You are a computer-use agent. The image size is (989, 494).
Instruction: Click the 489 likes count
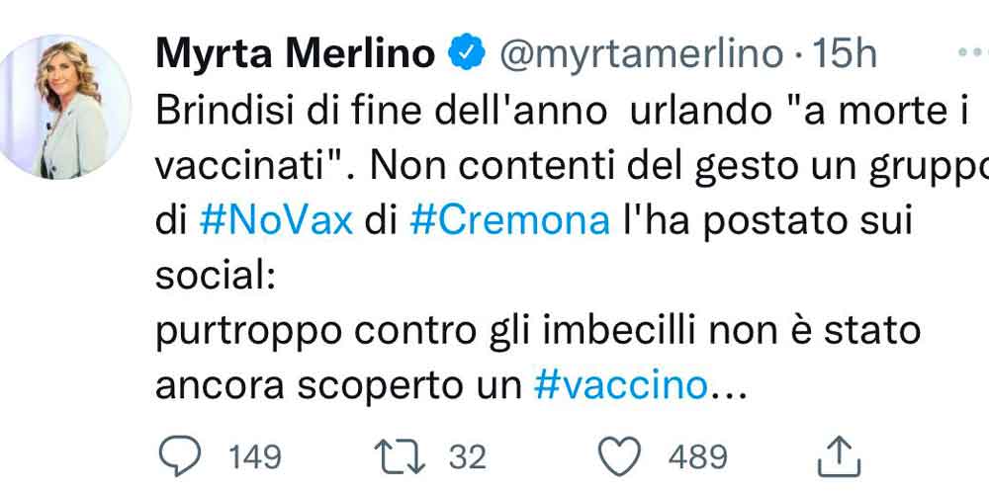pos(697,456)
